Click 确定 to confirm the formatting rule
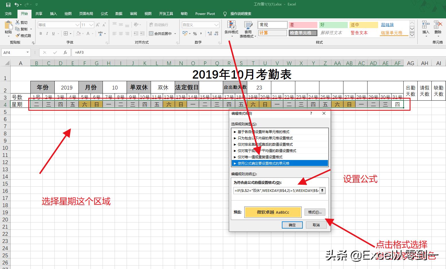The width and height of the screenshot is (446, 269). coord(292,225)
